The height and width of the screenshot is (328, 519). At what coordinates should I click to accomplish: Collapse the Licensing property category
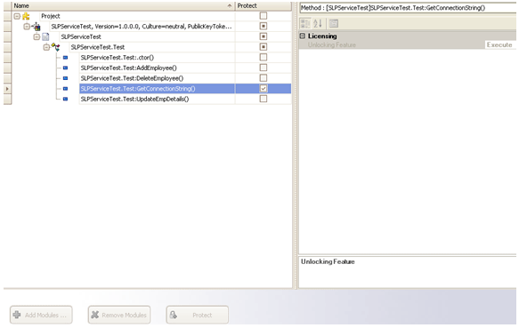pos(302,36)
